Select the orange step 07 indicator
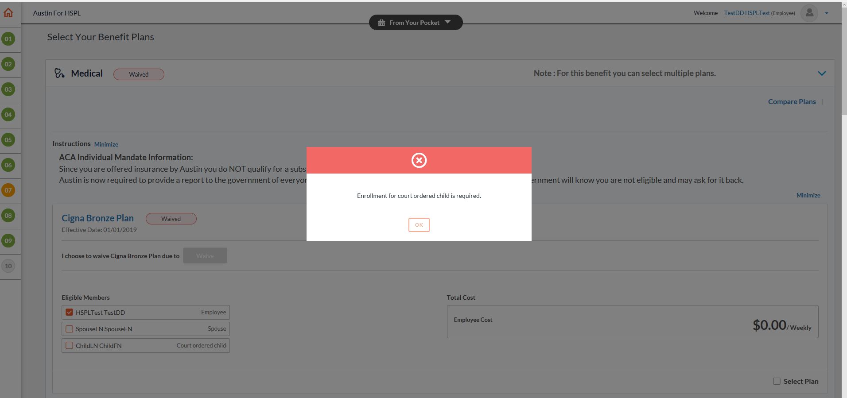This screenshot has width=847, height=398. click(8, 190)
